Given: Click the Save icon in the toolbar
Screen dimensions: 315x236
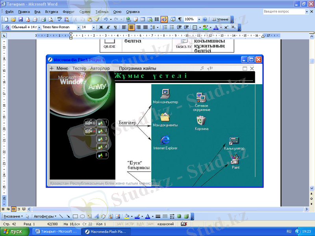Looking at the screenshot, I should coord(21,19).
